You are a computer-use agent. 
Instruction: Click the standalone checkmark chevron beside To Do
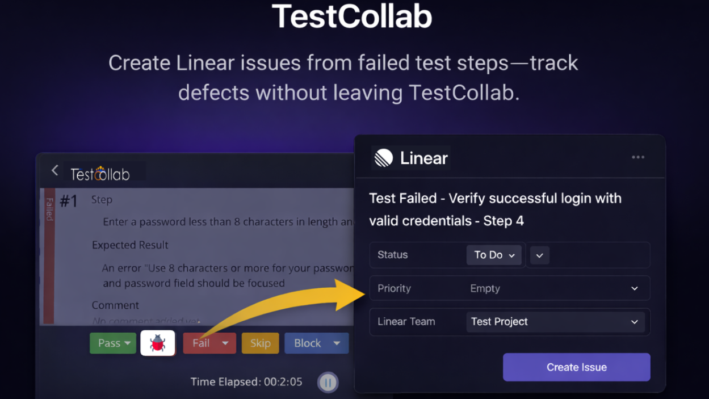coord(539,255)
